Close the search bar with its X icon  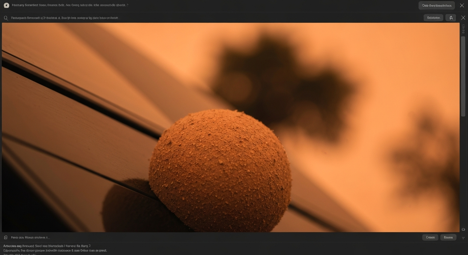tap(463, 18)
